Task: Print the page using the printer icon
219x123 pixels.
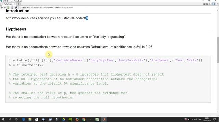Action: tap(12, 8)
